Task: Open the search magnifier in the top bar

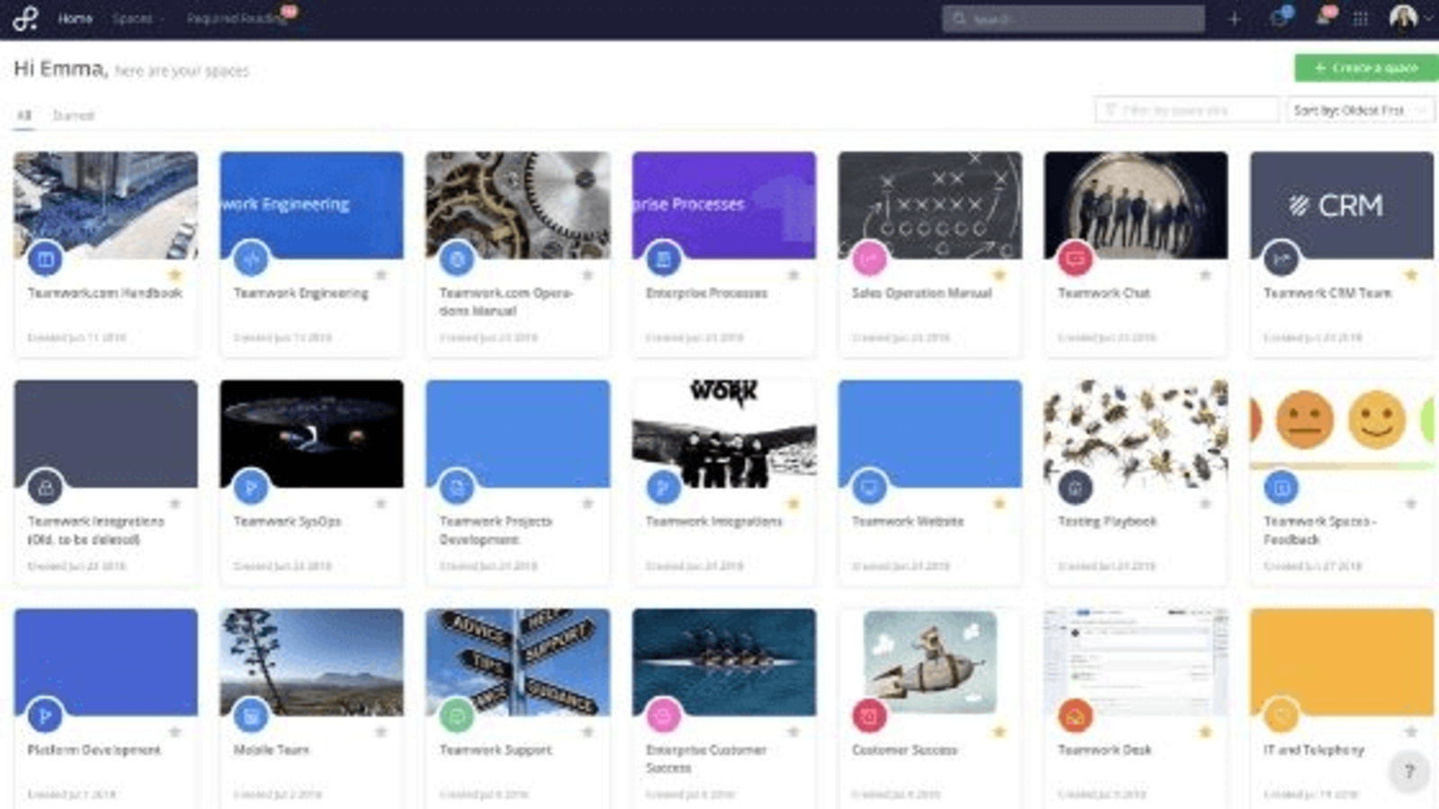Action: (x=961, y=18)
